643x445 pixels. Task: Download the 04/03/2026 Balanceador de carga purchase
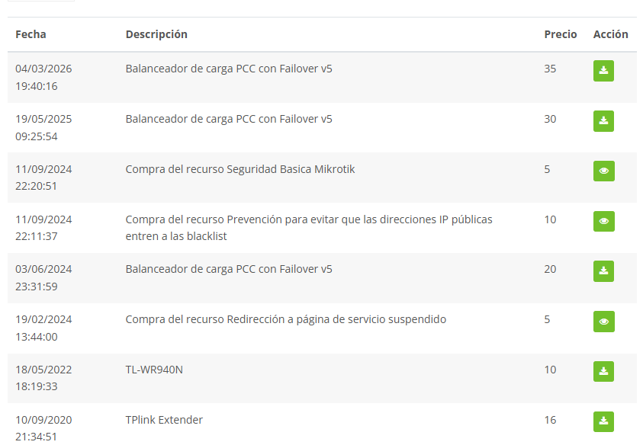pos(603,71)
